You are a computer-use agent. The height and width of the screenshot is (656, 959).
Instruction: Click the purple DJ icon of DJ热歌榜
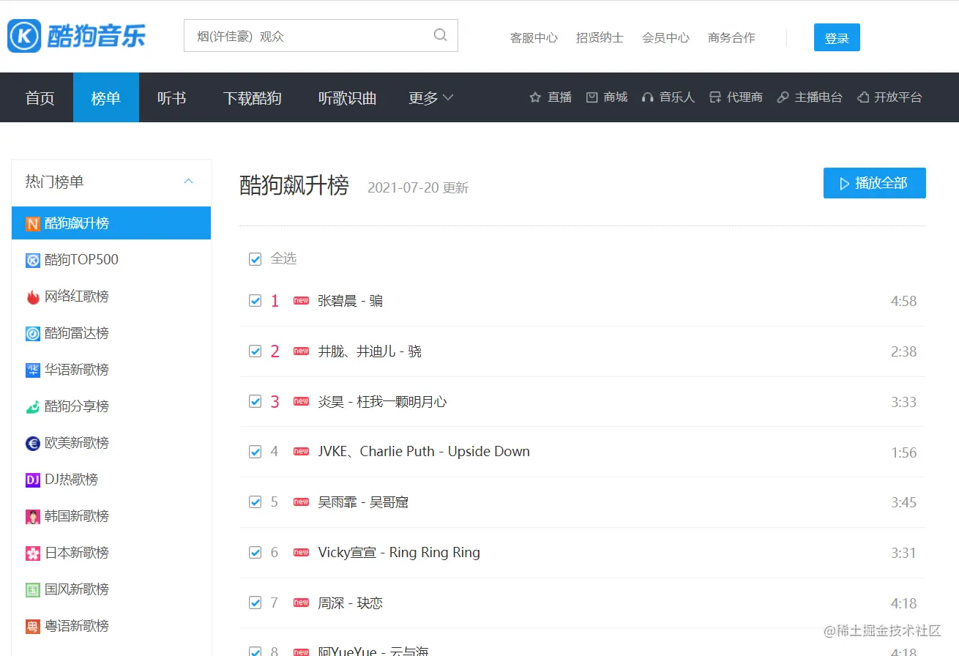click(33, 480)
